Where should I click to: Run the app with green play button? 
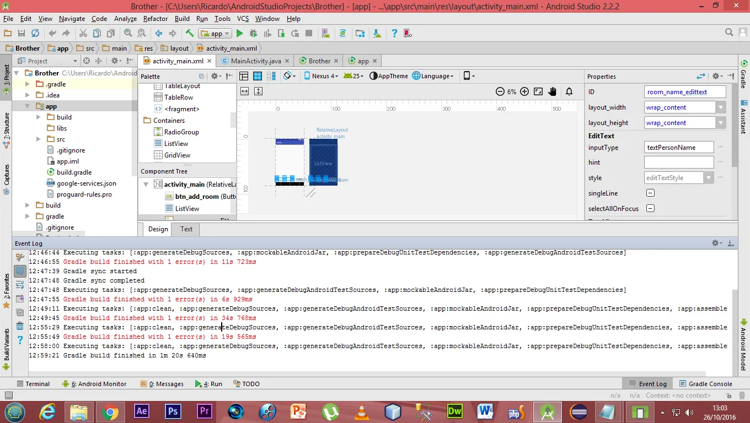240,34
